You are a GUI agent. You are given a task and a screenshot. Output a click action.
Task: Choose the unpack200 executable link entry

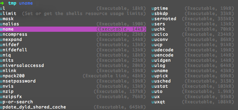73,76
